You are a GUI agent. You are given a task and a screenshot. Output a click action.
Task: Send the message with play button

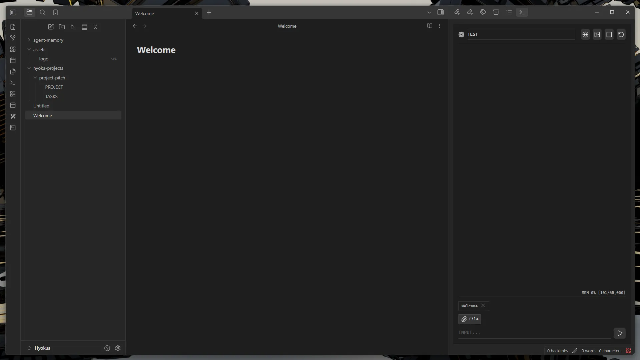coord(620,333)
